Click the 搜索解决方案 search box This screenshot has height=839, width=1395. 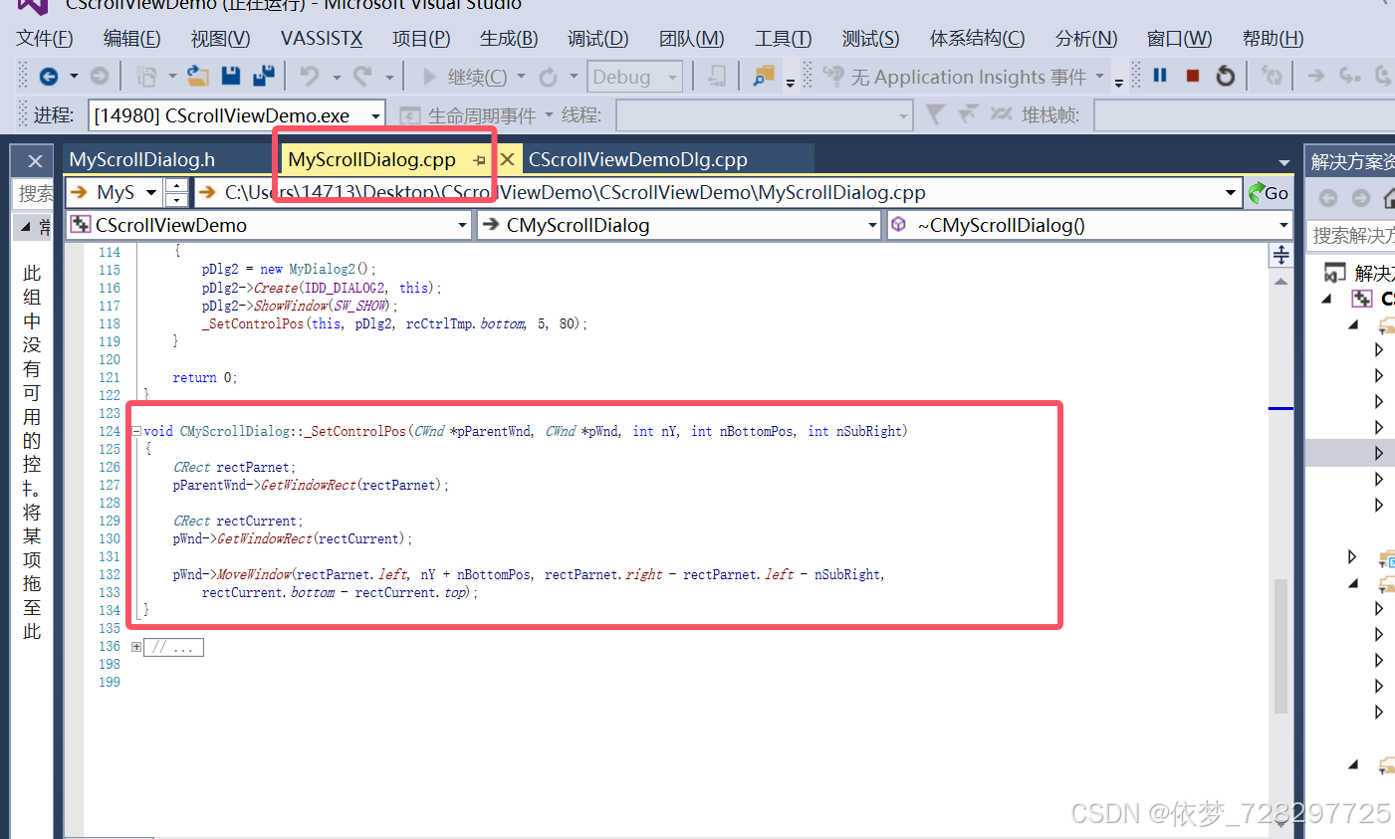click(x=1350, y=235)
